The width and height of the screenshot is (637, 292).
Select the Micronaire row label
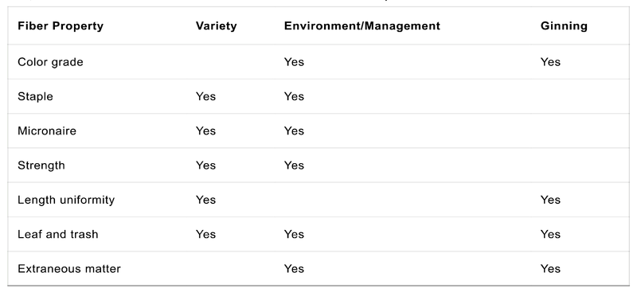tap(47, 130)
